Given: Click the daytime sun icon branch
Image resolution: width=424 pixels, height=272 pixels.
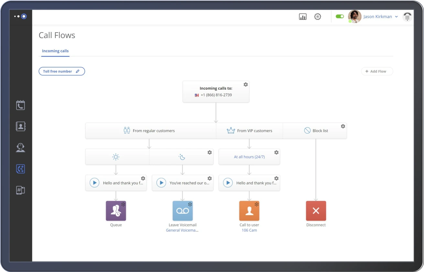Looking at the screenshot, I should coord(116,157).
